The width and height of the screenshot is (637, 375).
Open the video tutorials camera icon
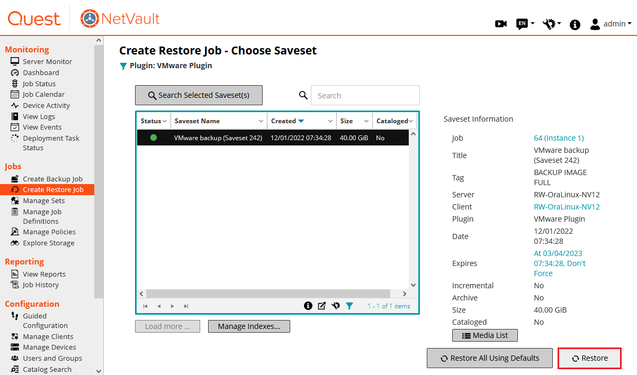point(500,24)
